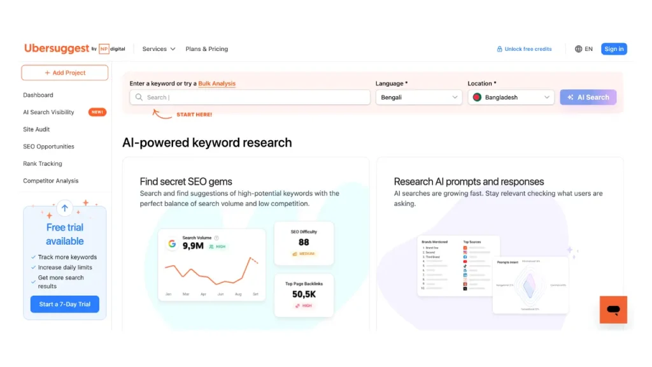Click the lock icon beside Unlock free credits
Image resolution: width=652 pixels, height=367 pixels.
pyautogui.click(x=499, y=48)
